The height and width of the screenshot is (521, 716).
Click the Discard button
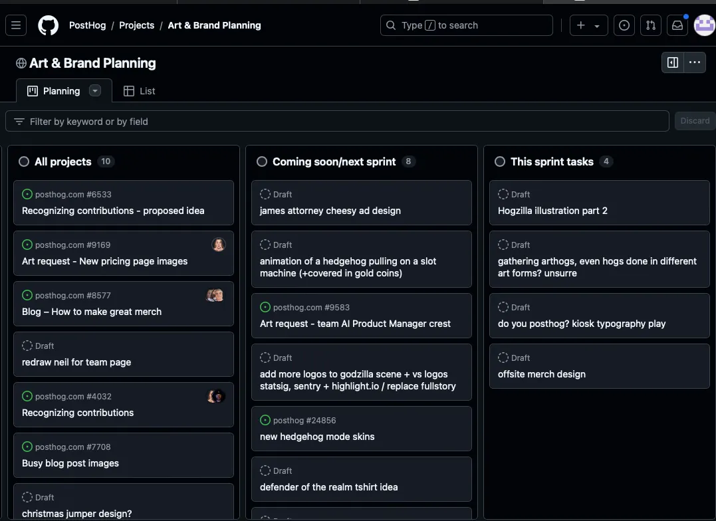pyautogui.click(x=695, y=121)
